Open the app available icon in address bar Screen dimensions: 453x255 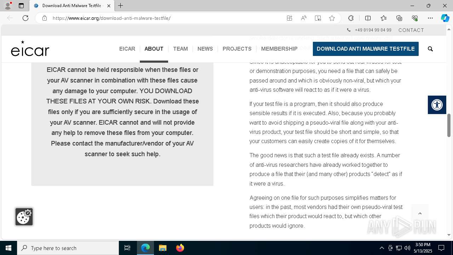point(289,18)
